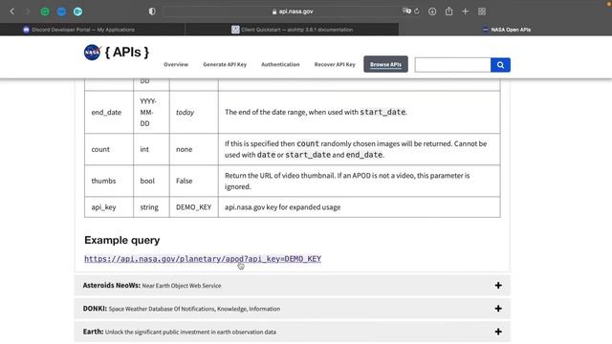Open the Overview nav item
This screenshot has width=612, height=344.
[176, 64]
